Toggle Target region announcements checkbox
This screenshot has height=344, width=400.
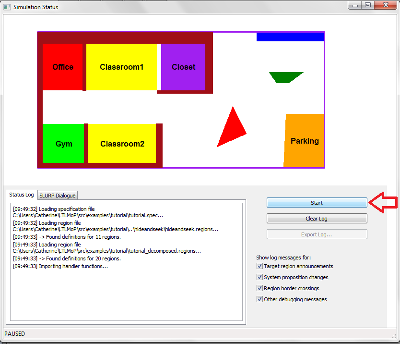tap(260, 266)
